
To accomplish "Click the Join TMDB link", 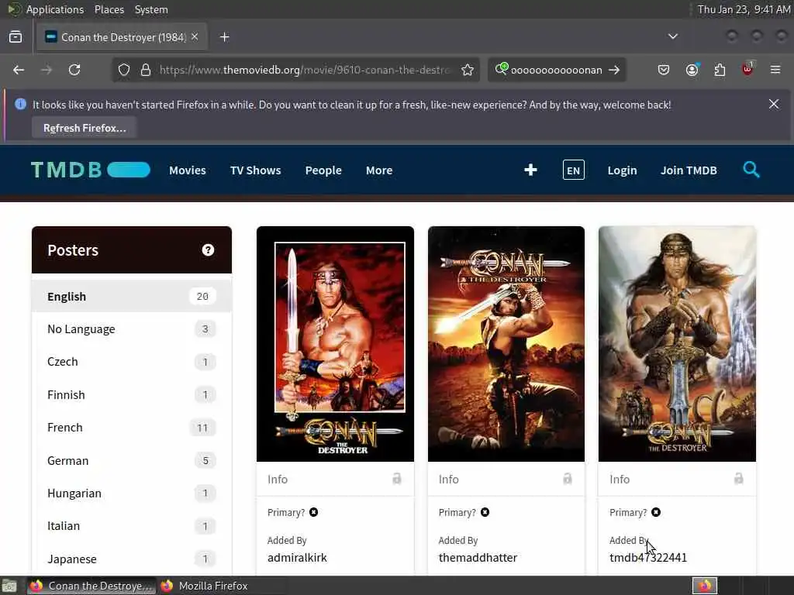I will coord(689,170).
